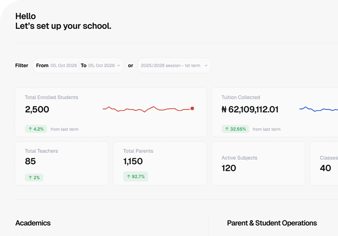The height and width of the screenshot is (236, 338).
Task: Click the Hello greeting heading
Action: [26, 16]
